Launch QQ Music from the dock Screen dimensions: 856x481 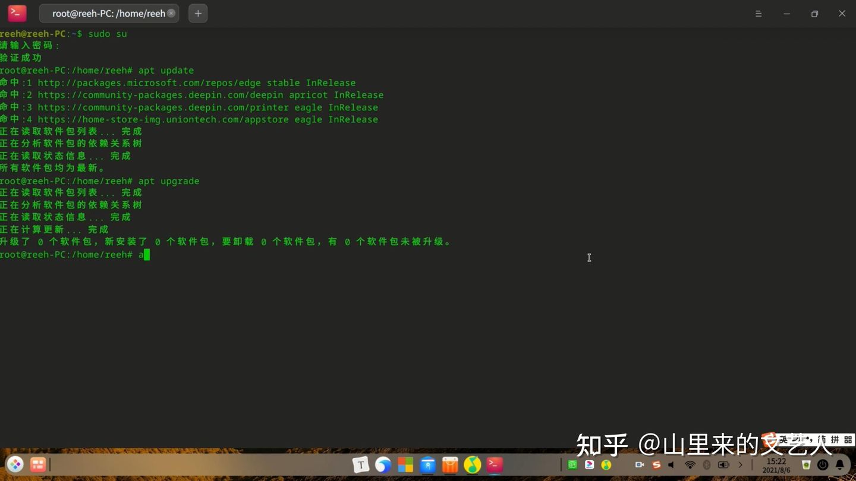coord(473,464)
